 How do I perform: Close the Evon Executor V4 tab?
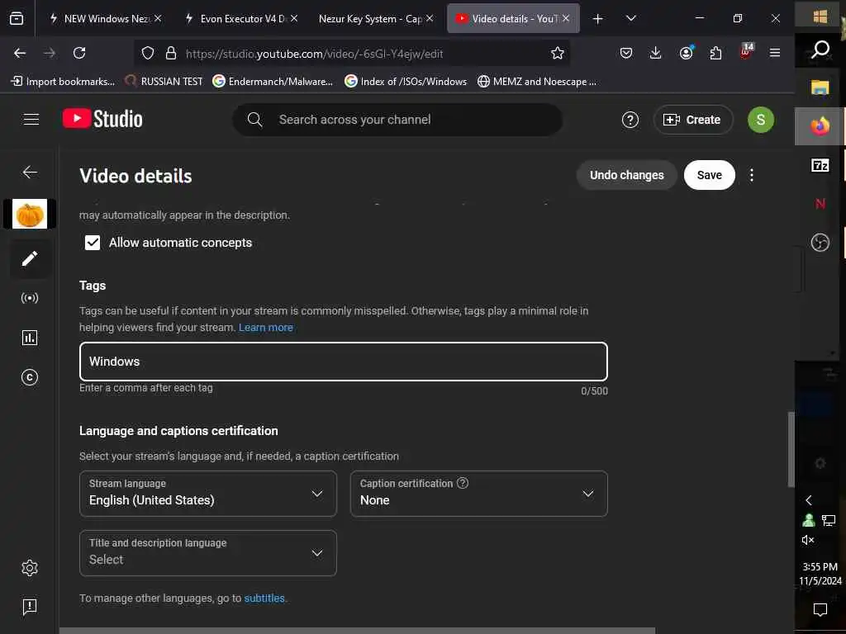pos(294,18)
